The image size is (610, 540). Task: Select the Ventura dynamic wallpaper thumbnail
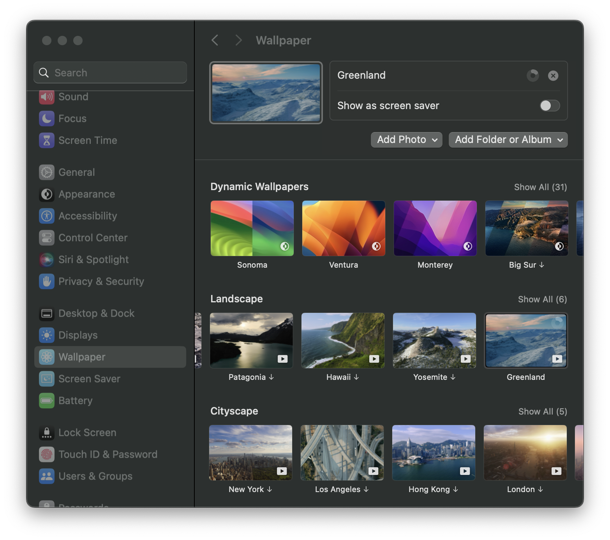[x=344, y=228]
